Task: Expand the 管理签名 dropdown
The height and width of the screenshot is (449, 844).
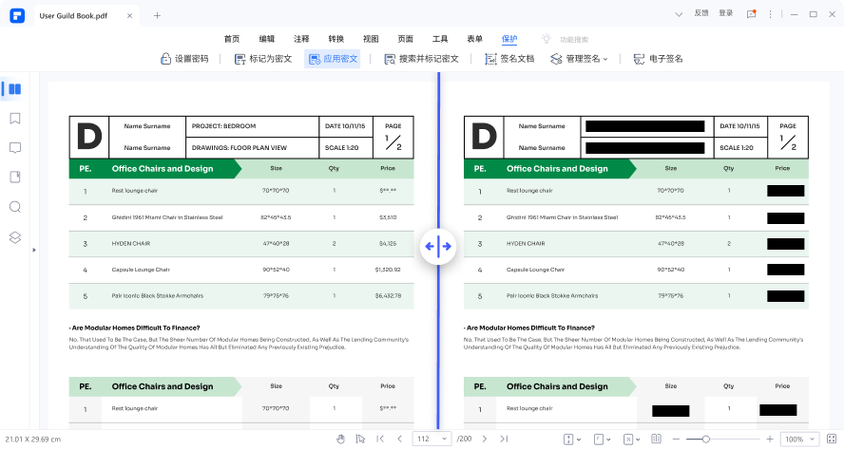Action: (x=579, y=59)
